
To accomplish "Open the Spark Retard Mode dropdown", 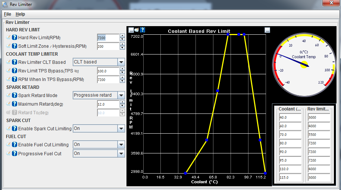I will (x=121, y=95).
